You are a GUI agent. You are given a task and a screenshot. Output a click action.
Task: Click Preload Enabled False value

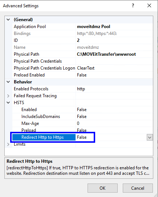(82, 75)
